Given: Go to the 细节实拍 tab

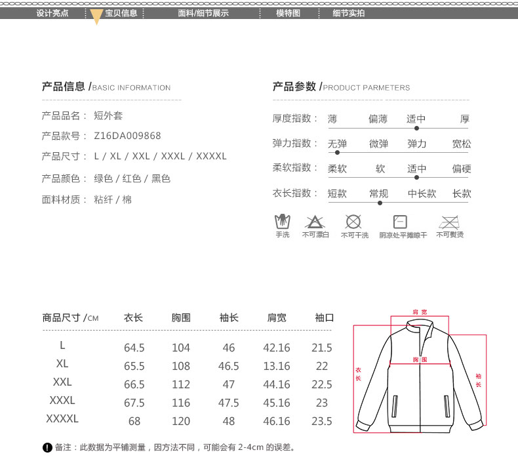Looking at the screenshot, I should point(349,13).
